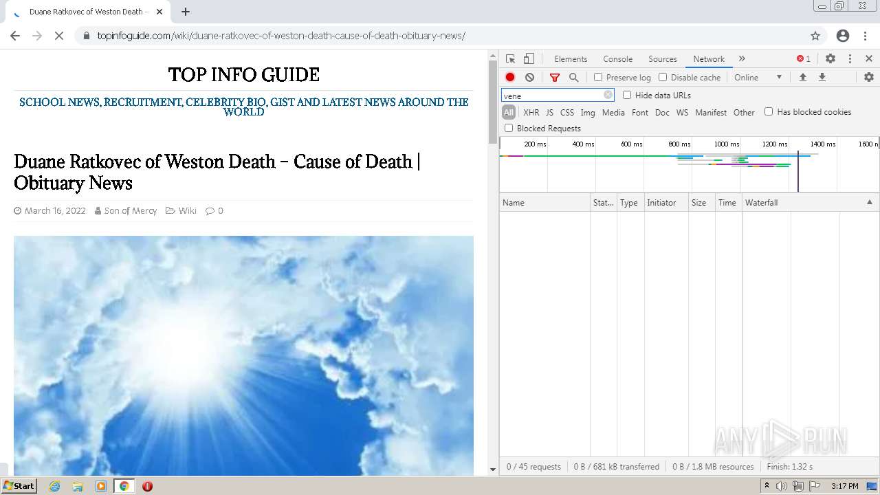Viewport: 880px width, 495px height.
Task: Open the red stop-sign taskbar app
Action: pyautogui.click(x=147, y=486)
